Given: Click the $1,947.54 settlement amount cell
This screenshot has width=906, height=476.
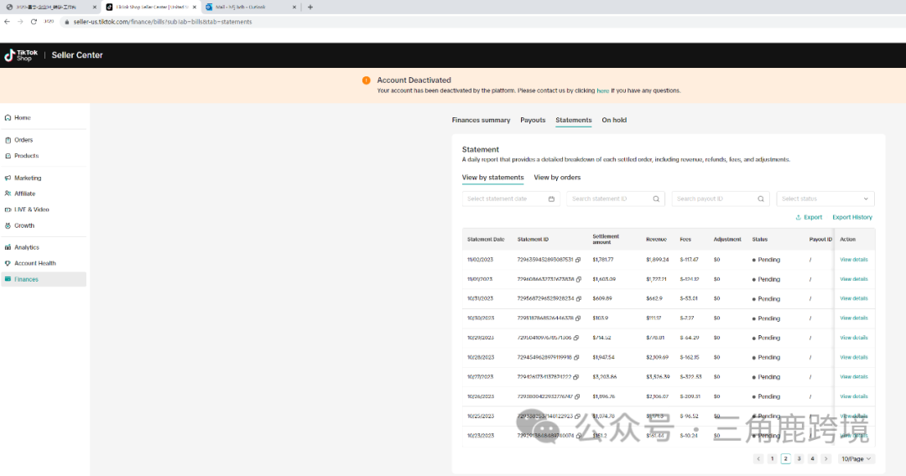Looking at the screenshot, I should coord(604,358).
